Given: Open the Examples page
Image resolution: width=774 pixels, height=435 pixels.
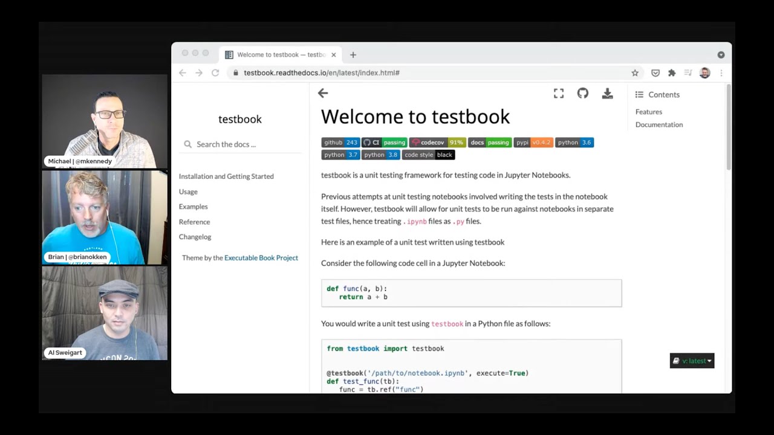Looking at the screenshot, I should coord(193,207).
